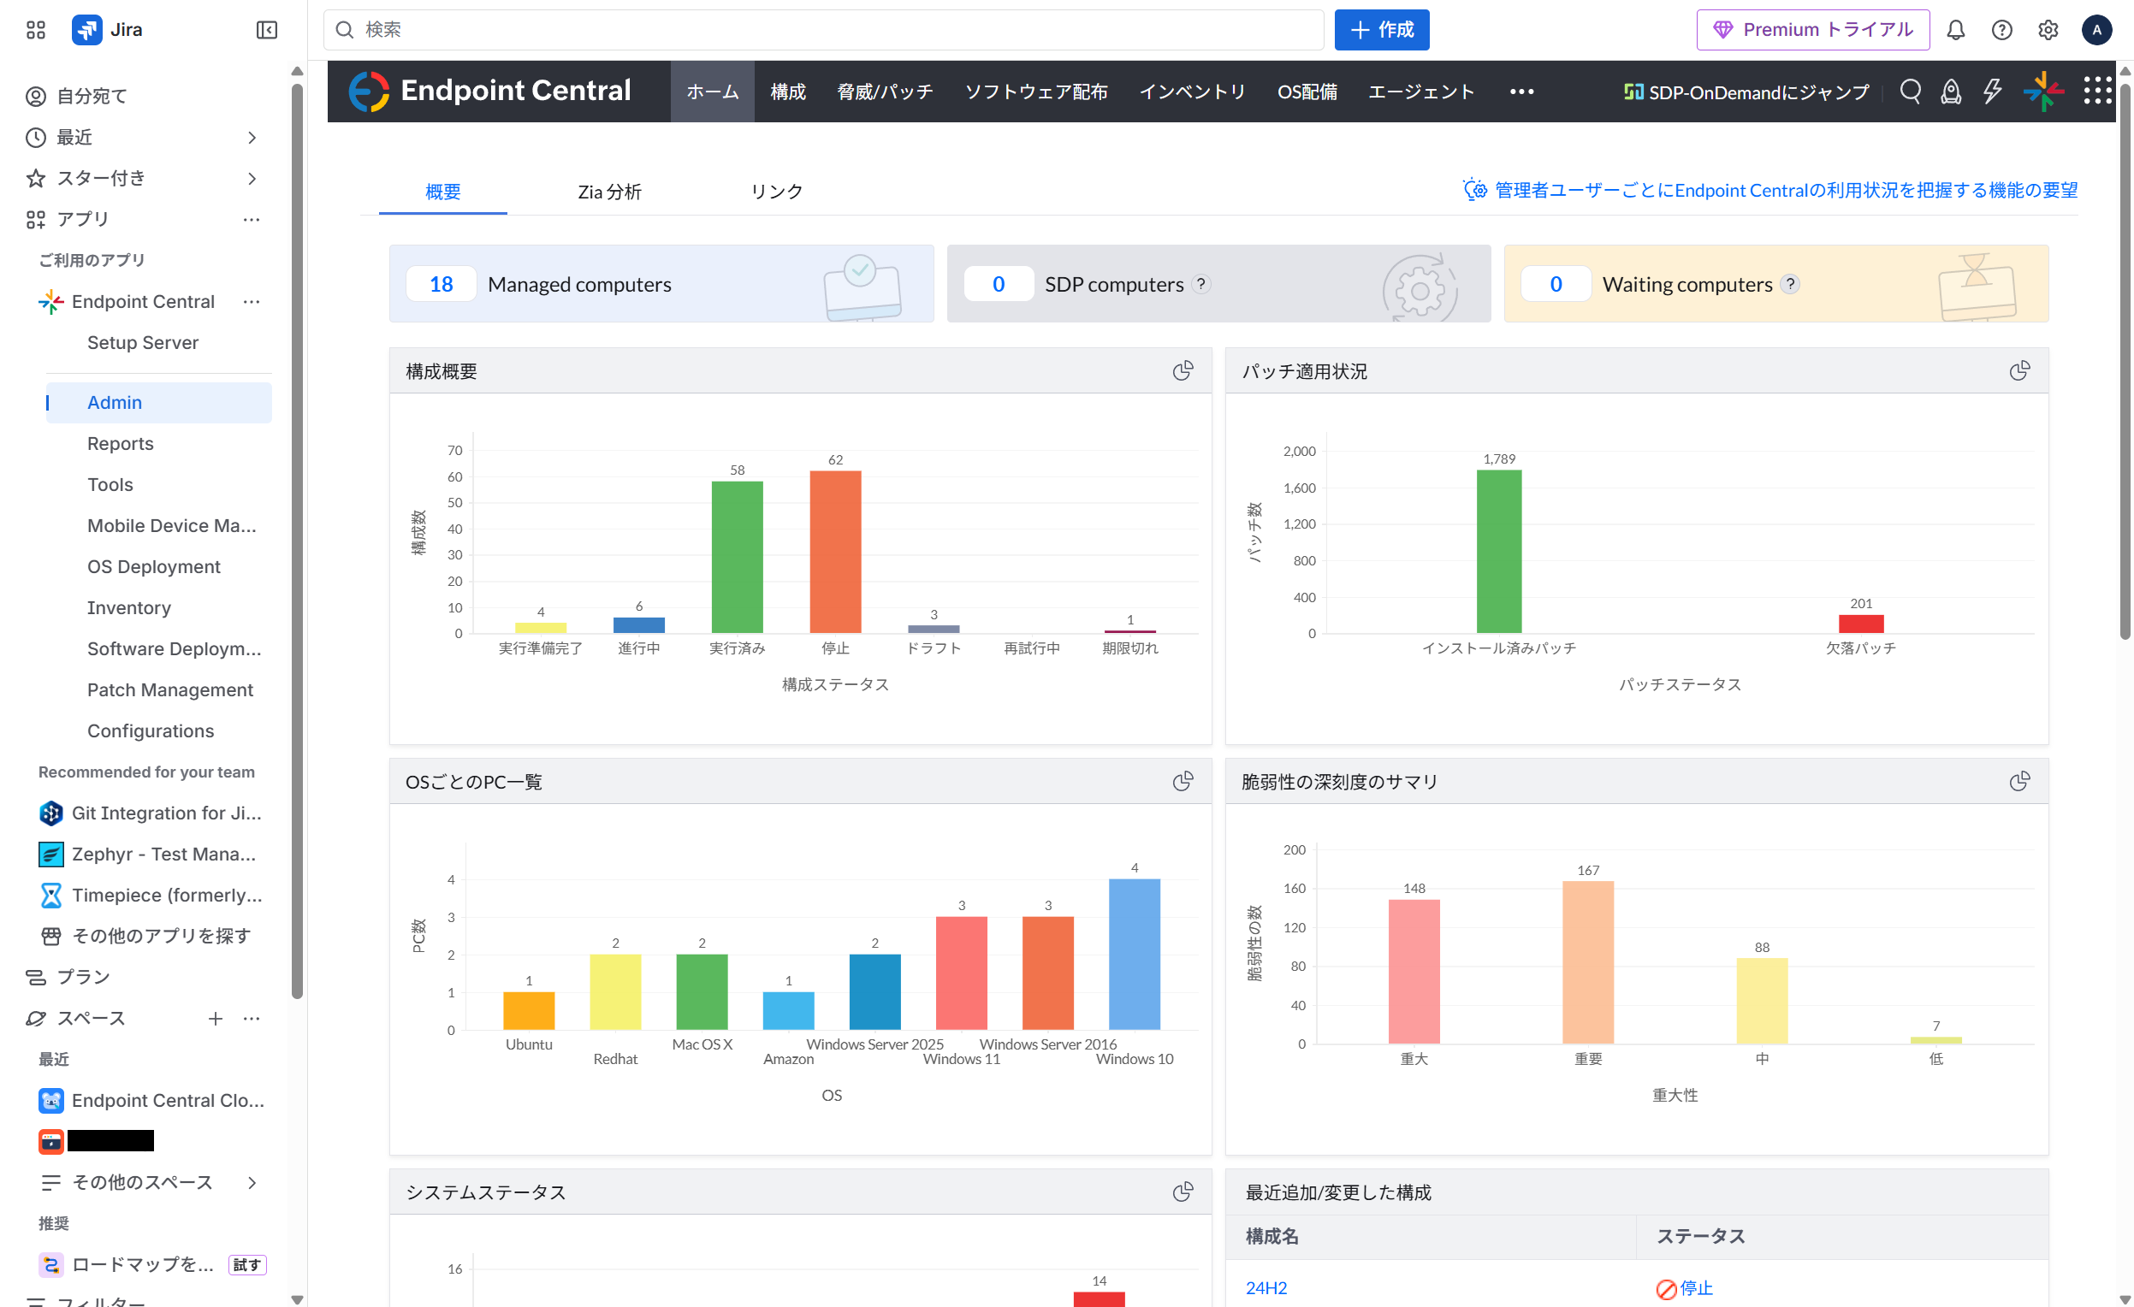2134x1307 pixels.
Task: Open the quick actions lightning bolt icon
Action: (x=1992, y=92)
